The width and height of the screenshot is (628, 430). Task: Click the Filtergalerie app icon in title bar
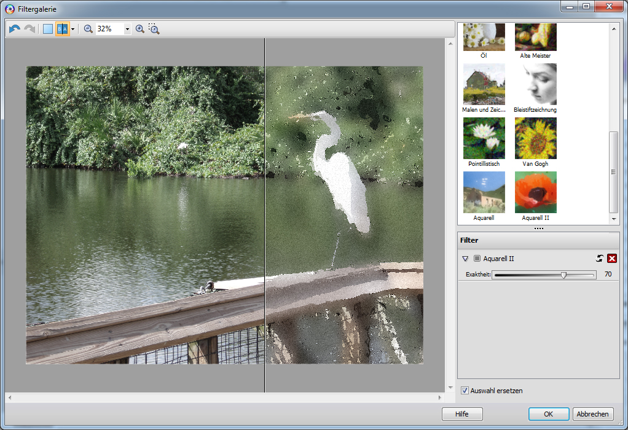coord(10,9)
